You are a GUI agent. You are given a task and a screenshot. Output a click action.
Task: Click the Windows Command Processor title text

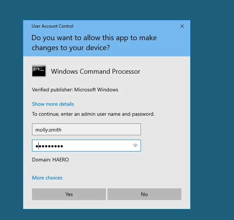pos(96,71)
